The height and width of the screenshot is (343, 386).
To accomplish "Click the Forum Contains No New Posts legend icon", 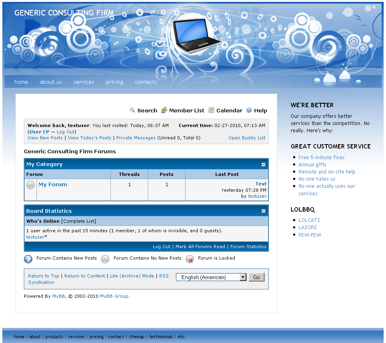I will pos(105,259).
